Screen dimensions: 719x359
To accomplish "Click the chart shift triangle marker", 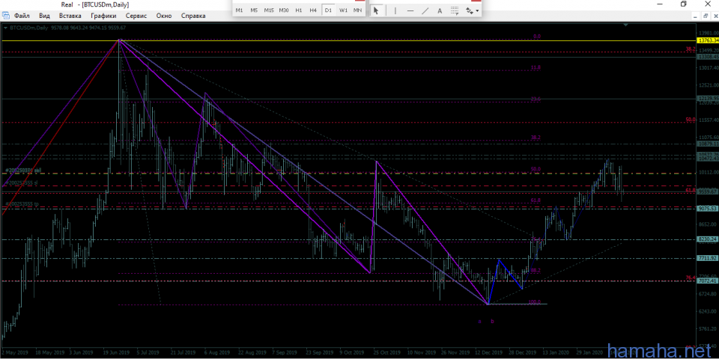I will [627, 24].
